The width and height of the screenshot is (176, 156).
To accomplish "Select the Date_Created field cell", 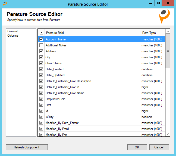I will (93, 69).
